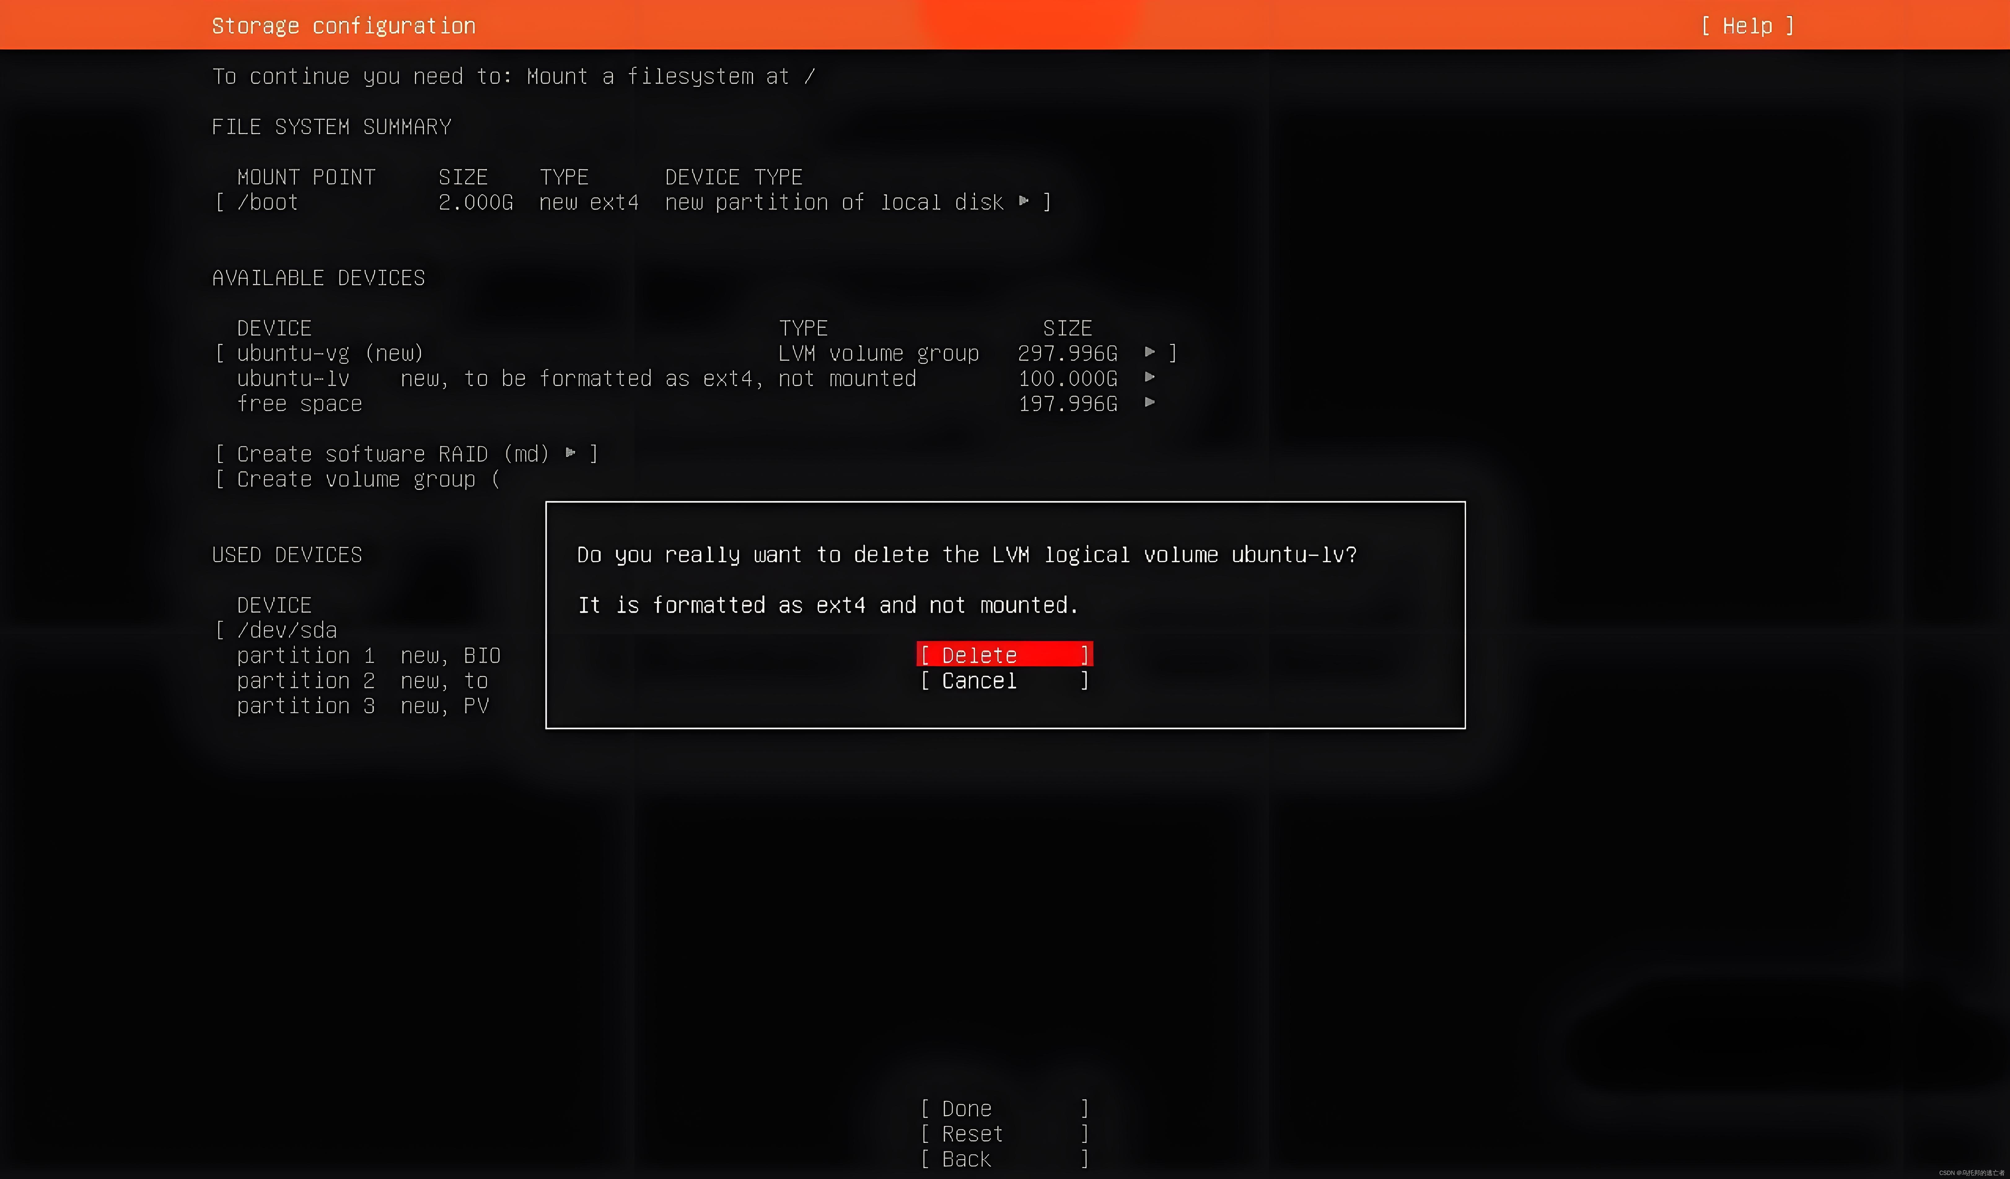Viewport: 2010px width, 1179px height.
Task: Click arrow next to ubuntu-lv 100.000G
Action: (x=1149, y=378)
